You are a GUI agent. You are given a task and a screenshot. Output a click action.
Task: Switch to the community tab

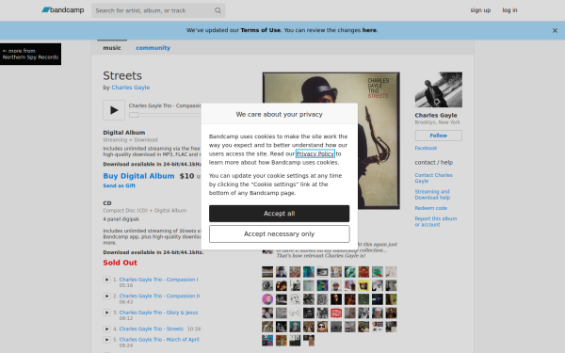coord(153,48)
